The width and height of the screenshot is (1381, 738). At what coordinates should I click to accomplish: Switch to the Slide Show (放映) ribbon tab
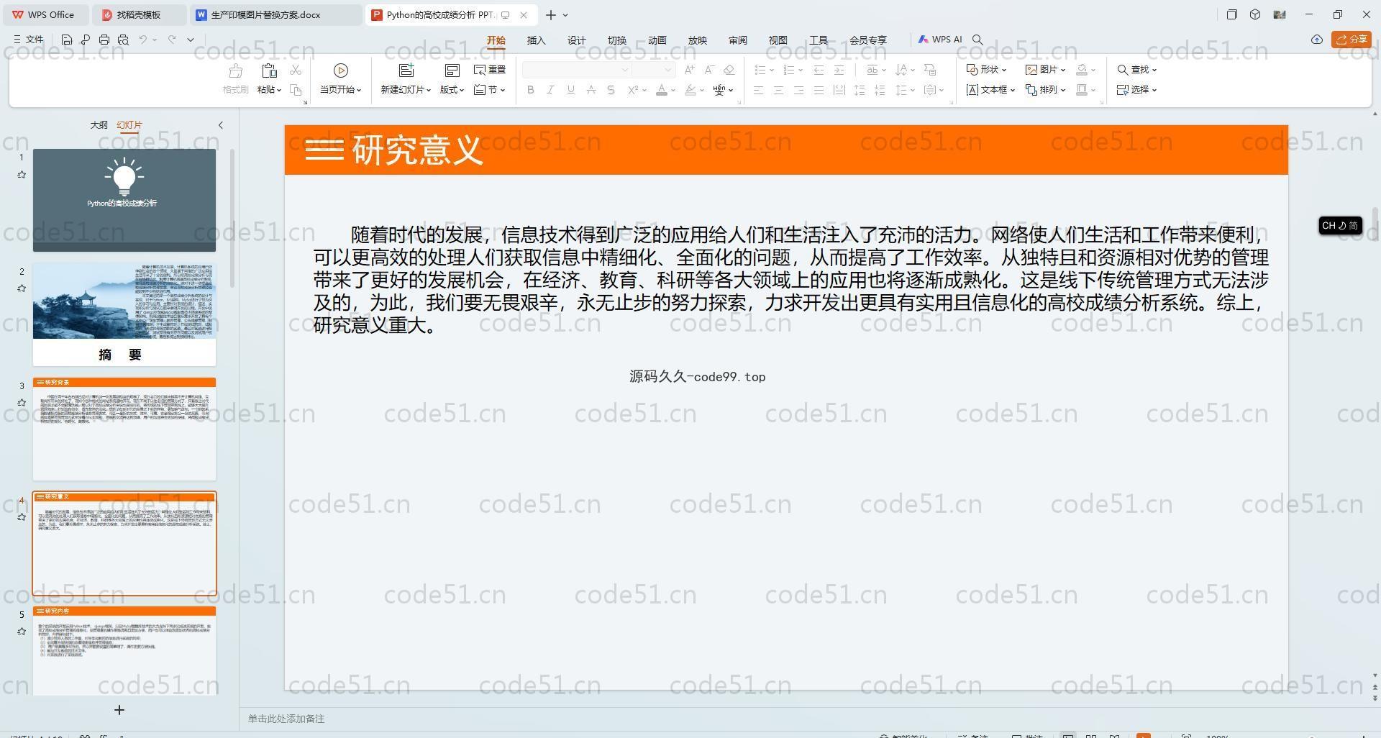click(697, 40)
